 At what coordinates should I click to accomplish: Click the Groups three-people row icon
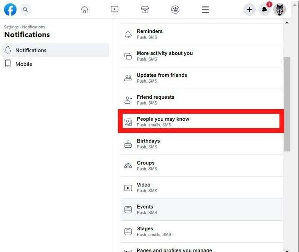click(128, 166)
